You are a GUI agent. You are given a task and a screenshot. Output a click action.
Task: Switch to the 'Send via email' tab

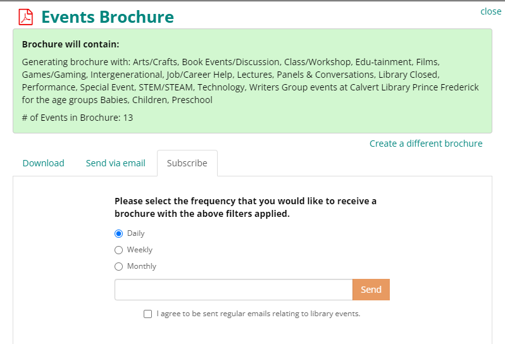coord(116,163)
